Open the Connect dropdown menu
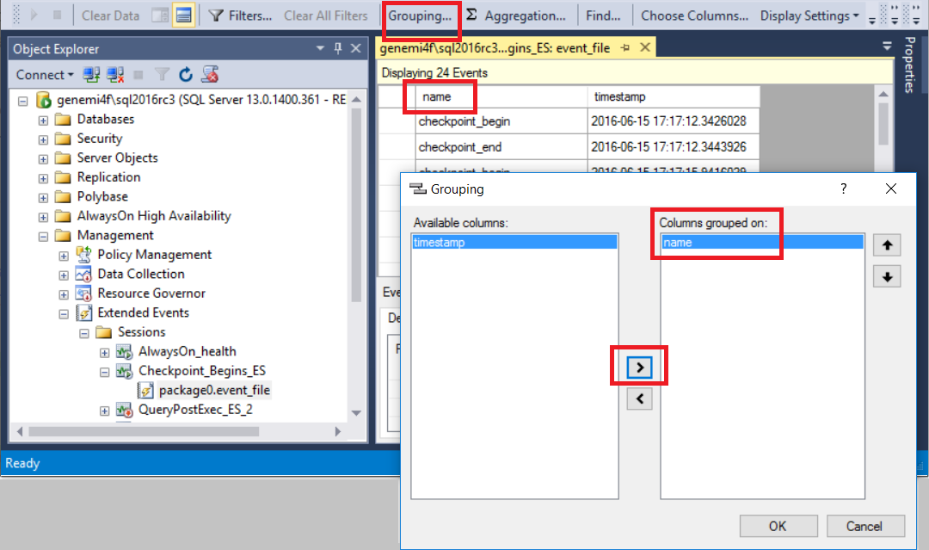Image resolution: width=929 pixels, height=550 pixels. [x=44, y=75]
